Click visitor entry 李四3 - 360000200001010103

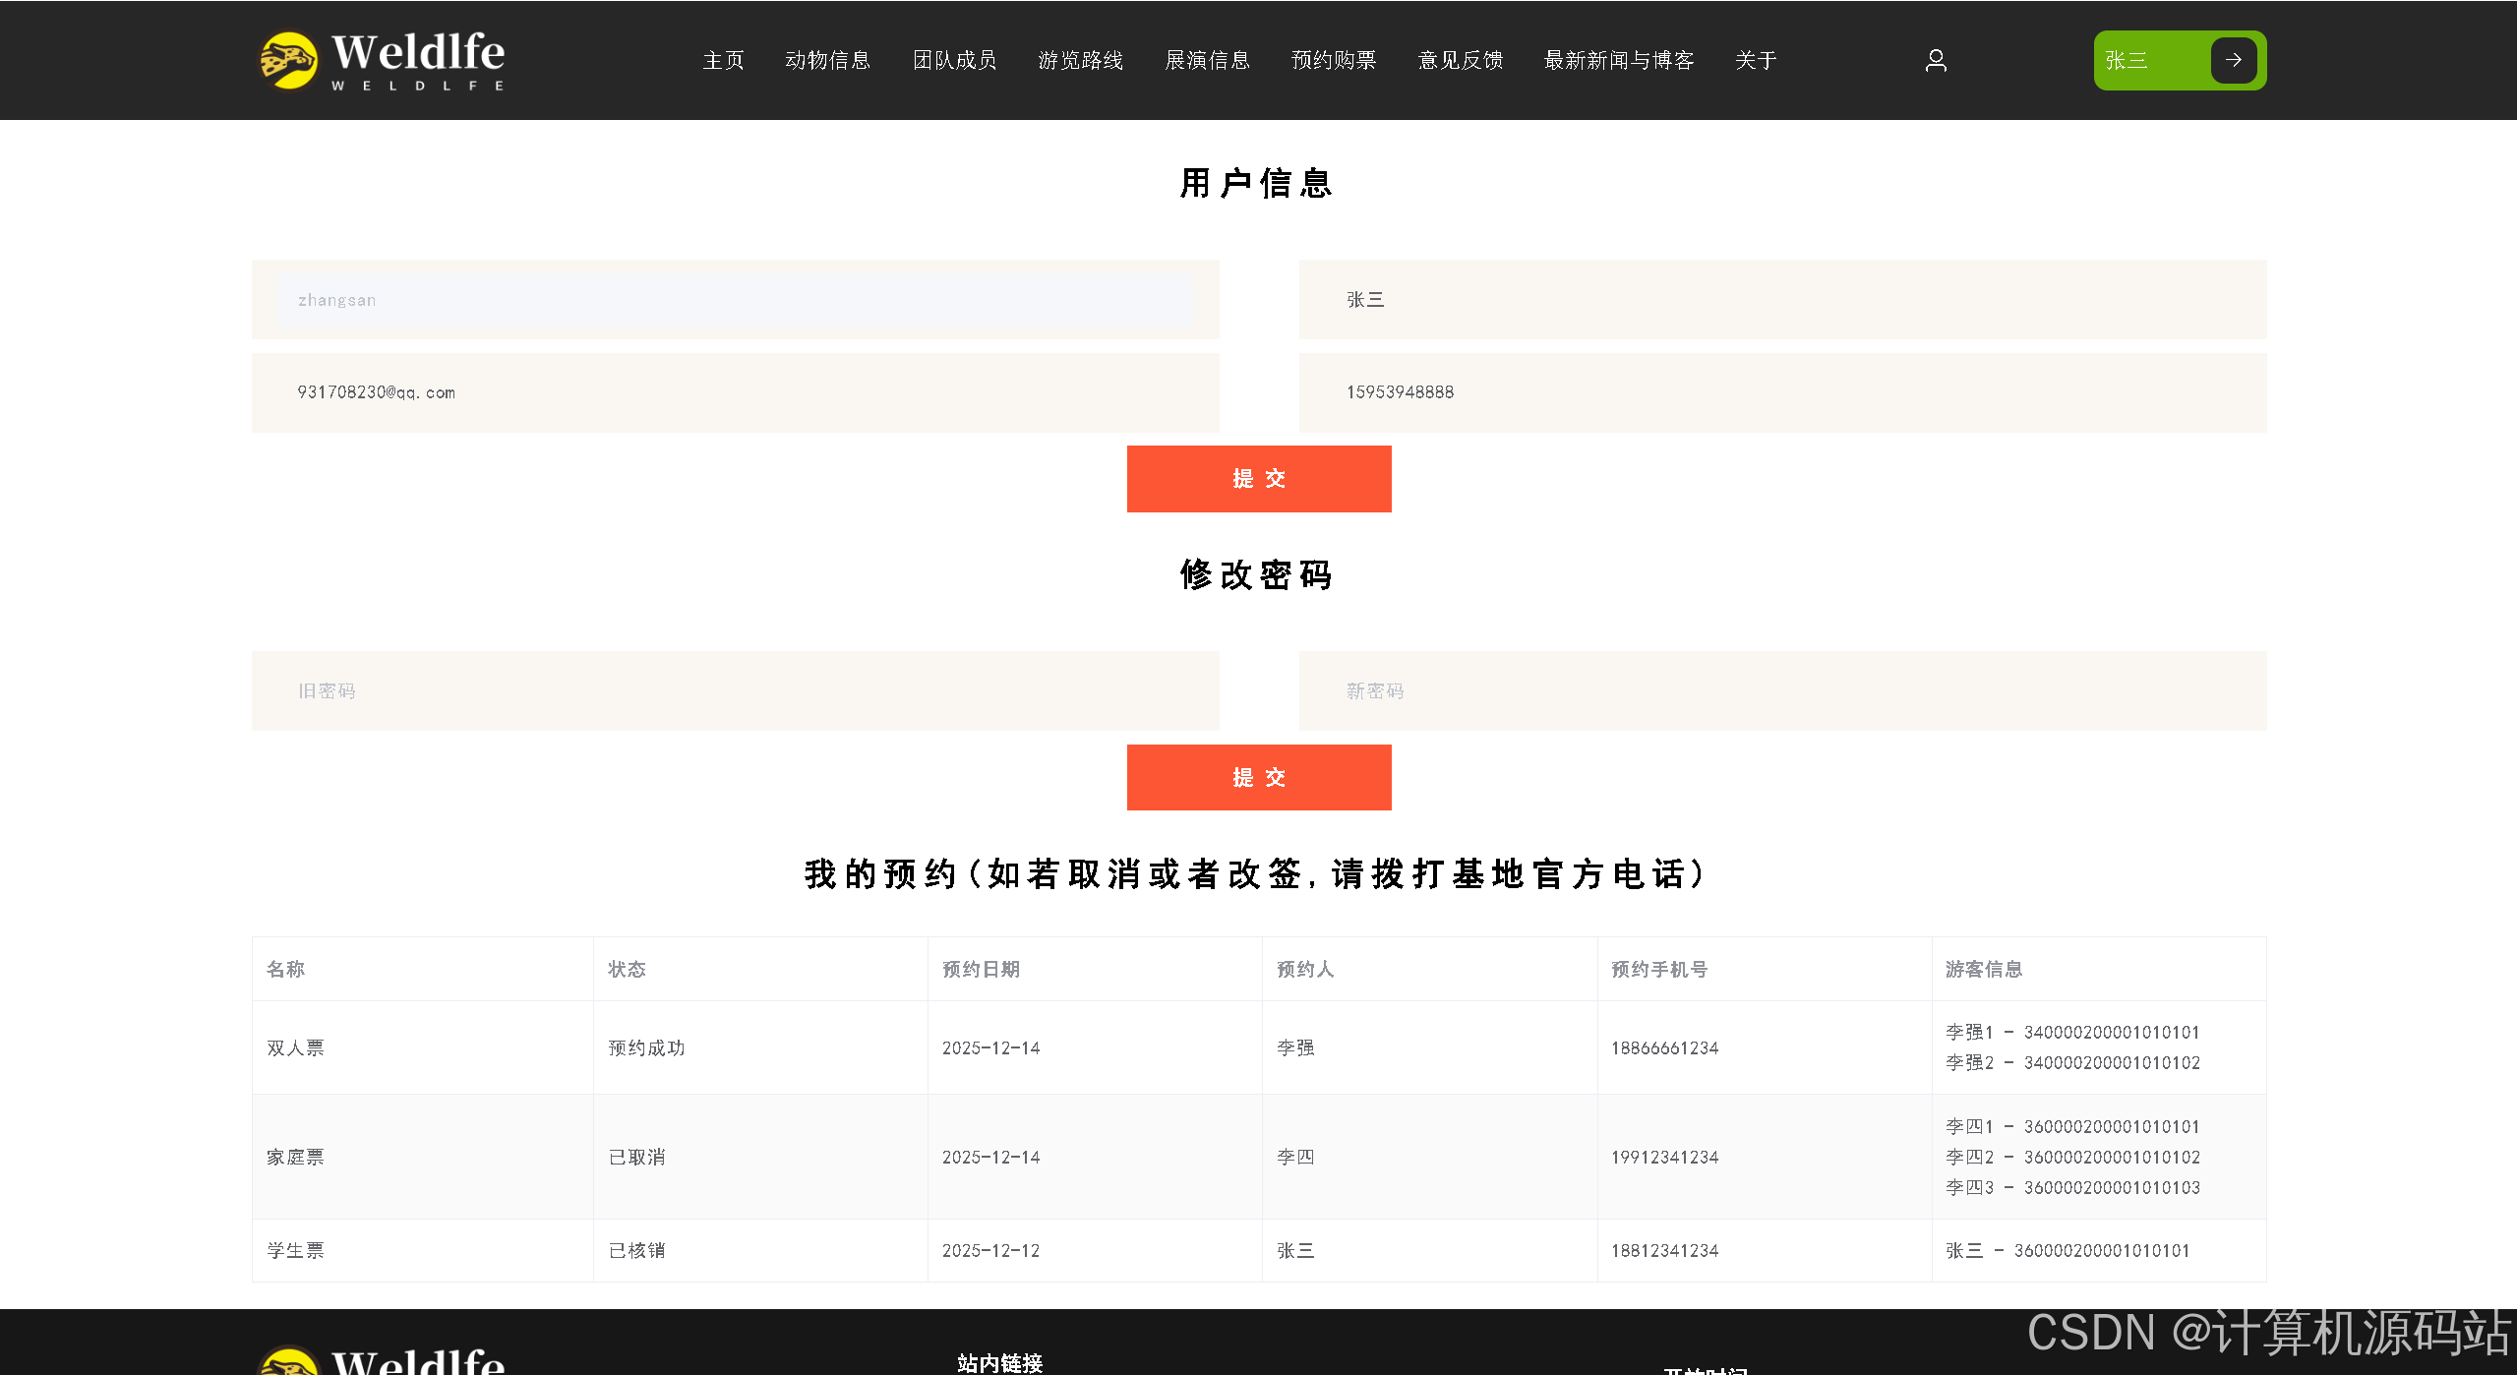click(2072, 1187)
